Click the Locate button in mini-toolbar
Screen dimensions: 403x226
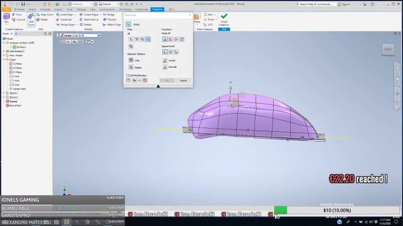coord(66,35)
